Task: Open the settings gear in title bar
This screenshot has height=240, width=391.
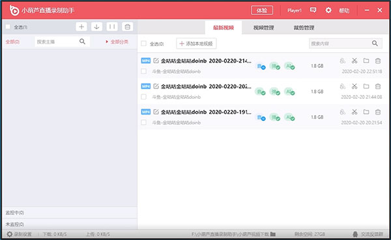Action: click(328, 10)
